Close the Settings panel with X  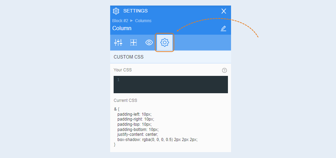[224, 11]
